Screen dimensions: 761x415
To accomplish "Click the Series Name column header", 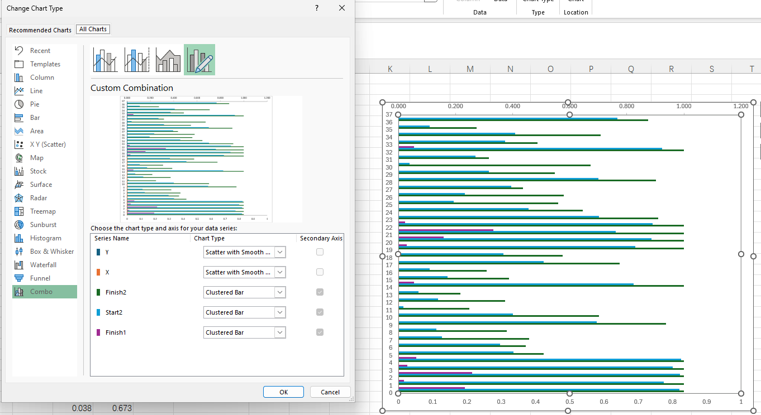I will tap(112, 238).
